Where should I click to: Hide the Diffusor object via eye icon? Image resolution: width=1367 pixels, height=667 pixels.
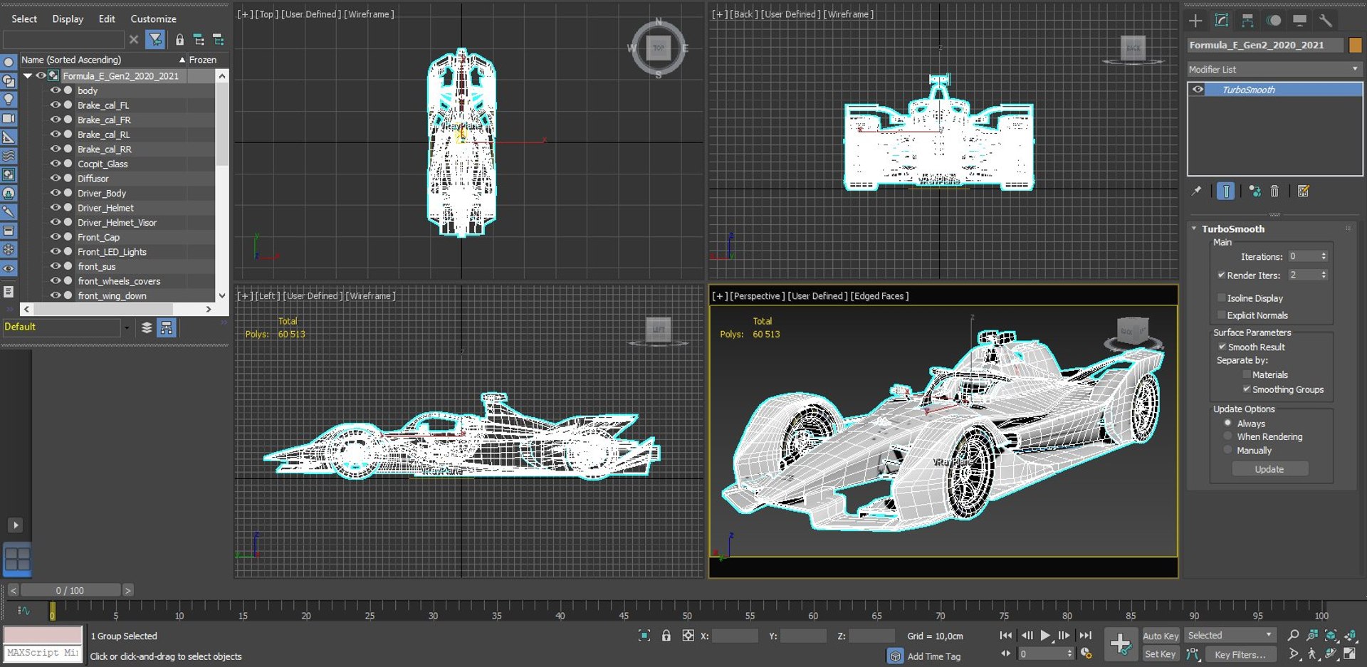click(x=56, y=178)
